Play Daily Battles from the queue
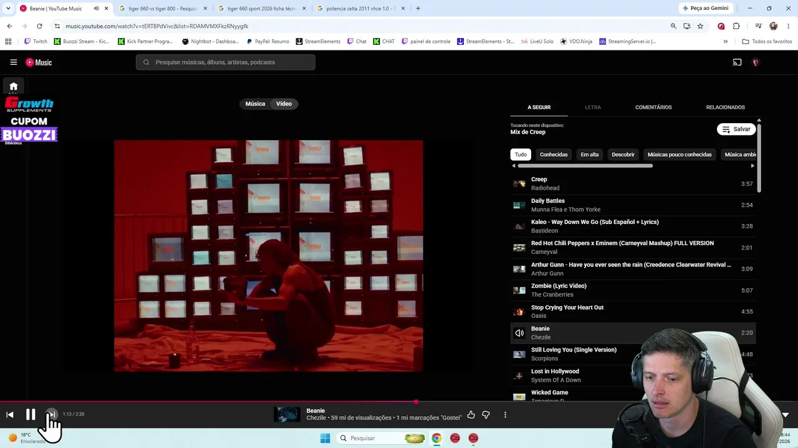The image size is (798, 448). 633,205
